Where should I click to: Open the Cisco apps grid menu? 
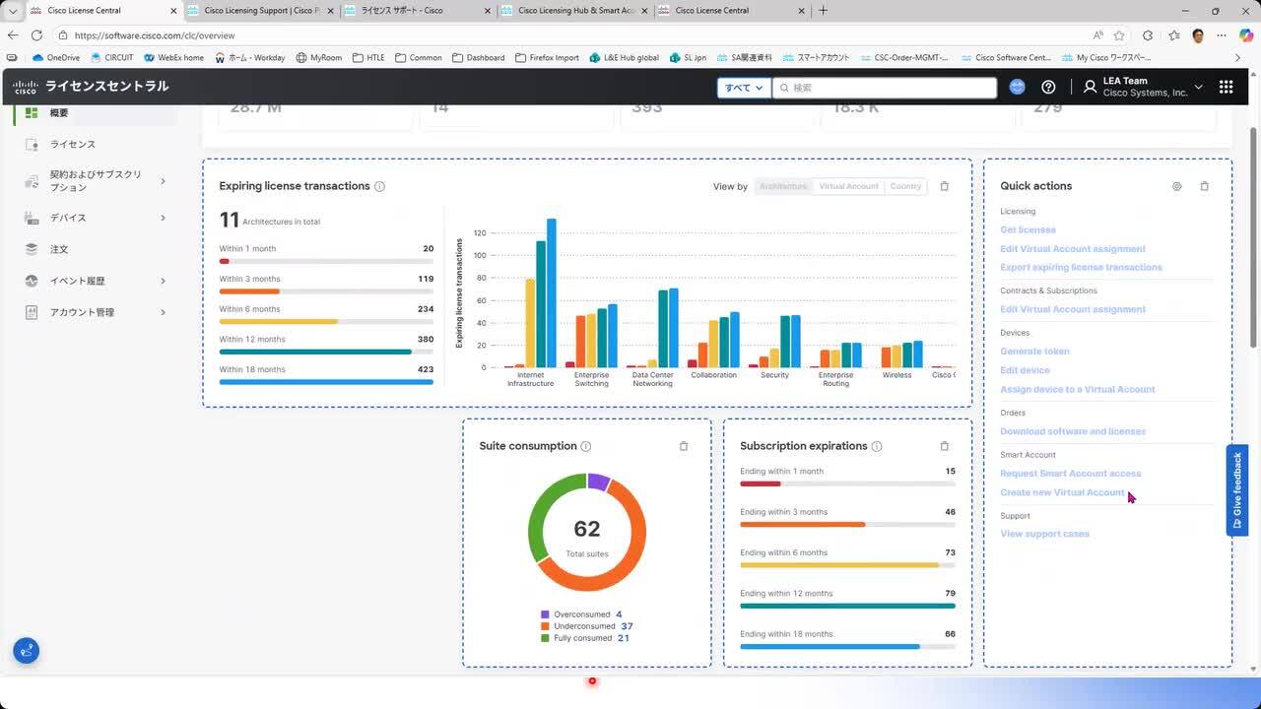coord(1226,87)
